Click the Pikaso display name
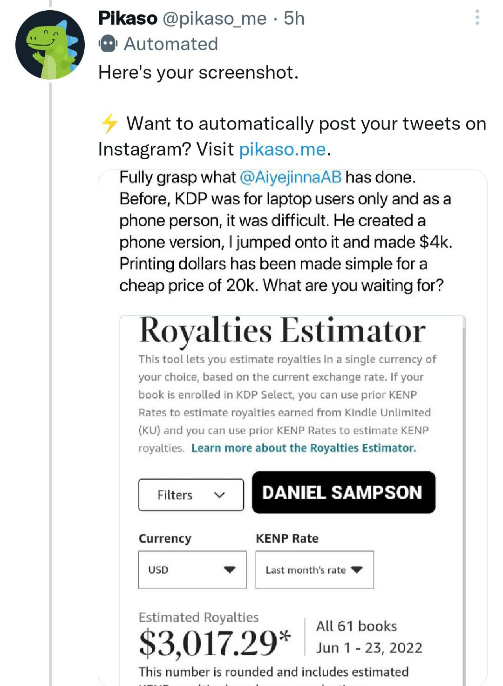The height and width of the screenshot is (686, 503). point(128,18)
